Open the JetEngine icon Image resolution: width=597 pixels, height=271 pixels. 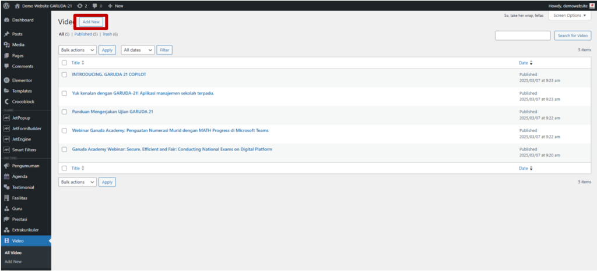[6, 140]
